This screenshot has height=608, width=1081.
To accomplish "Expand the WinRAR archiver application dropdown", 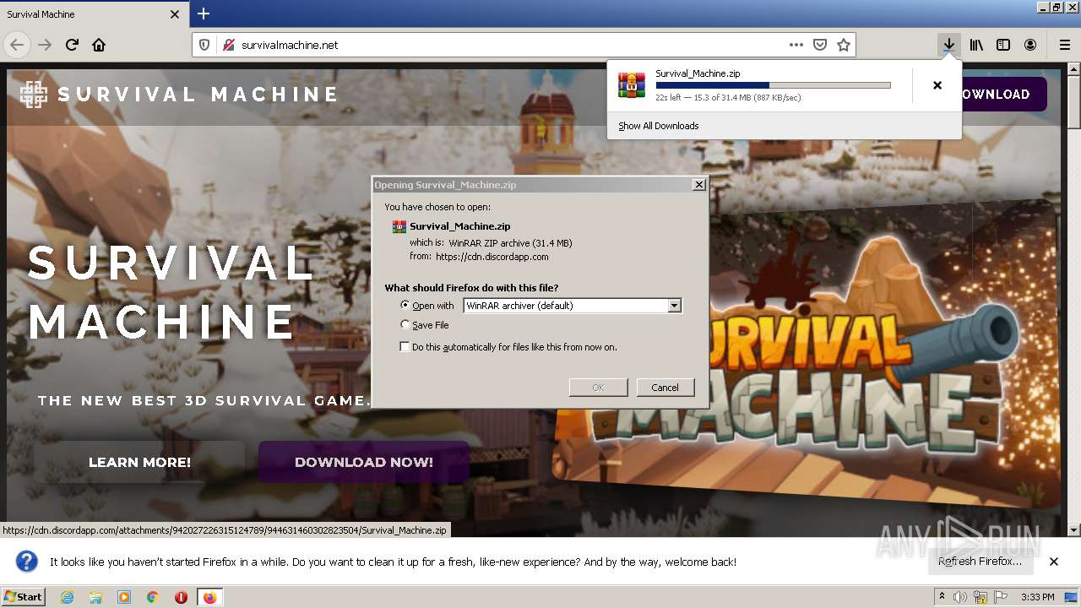I will [x=674, y=306].
